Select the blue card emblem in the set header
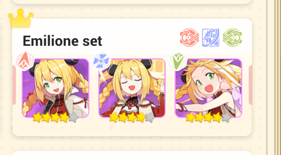This screenshot has height=155, width=281. (x=210, y=38)
